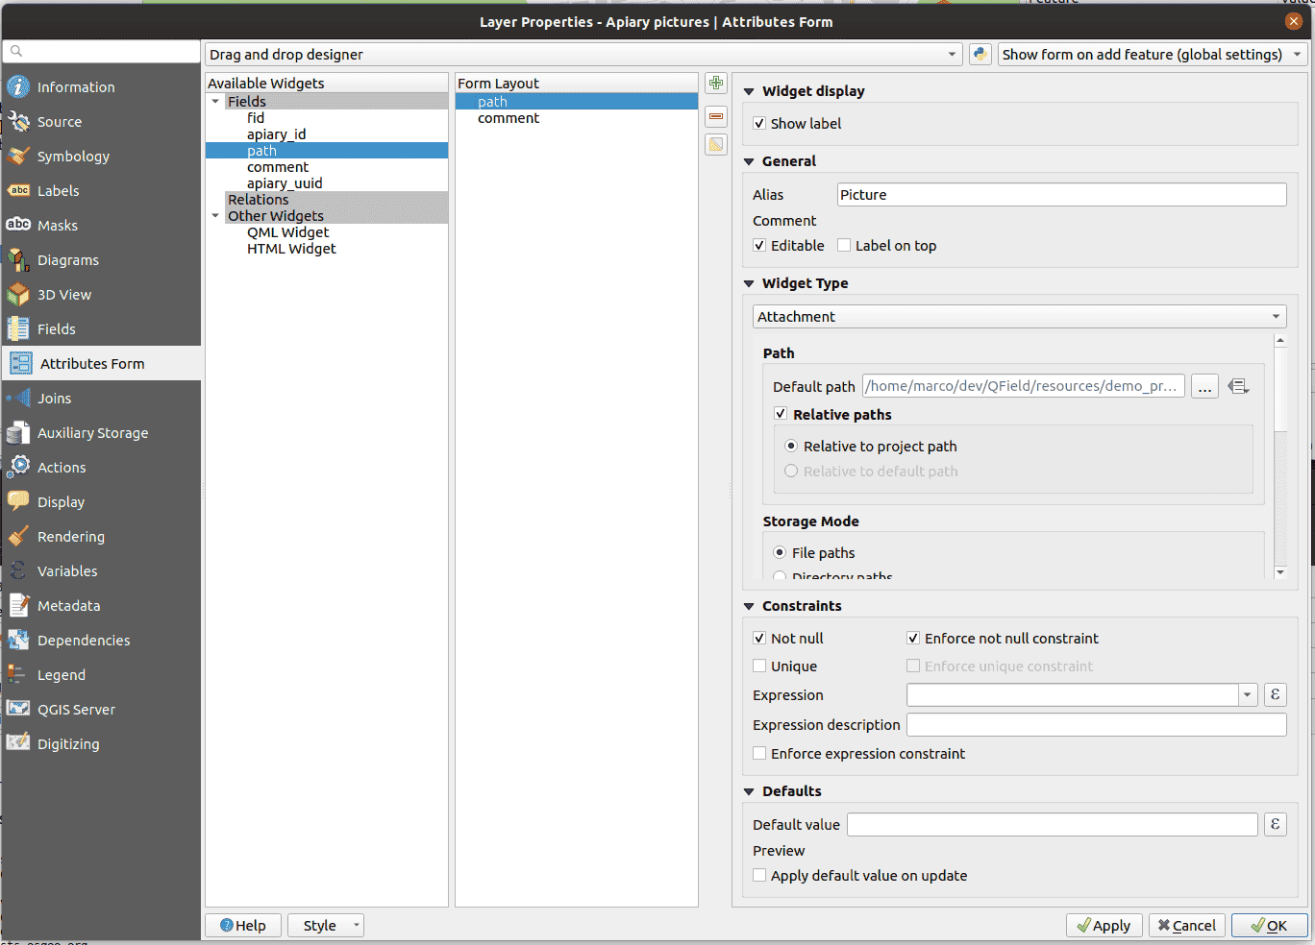The image size is (1315, 945).
Task: Click the add tab or group plus icon
Action: [x=716, y=84]
